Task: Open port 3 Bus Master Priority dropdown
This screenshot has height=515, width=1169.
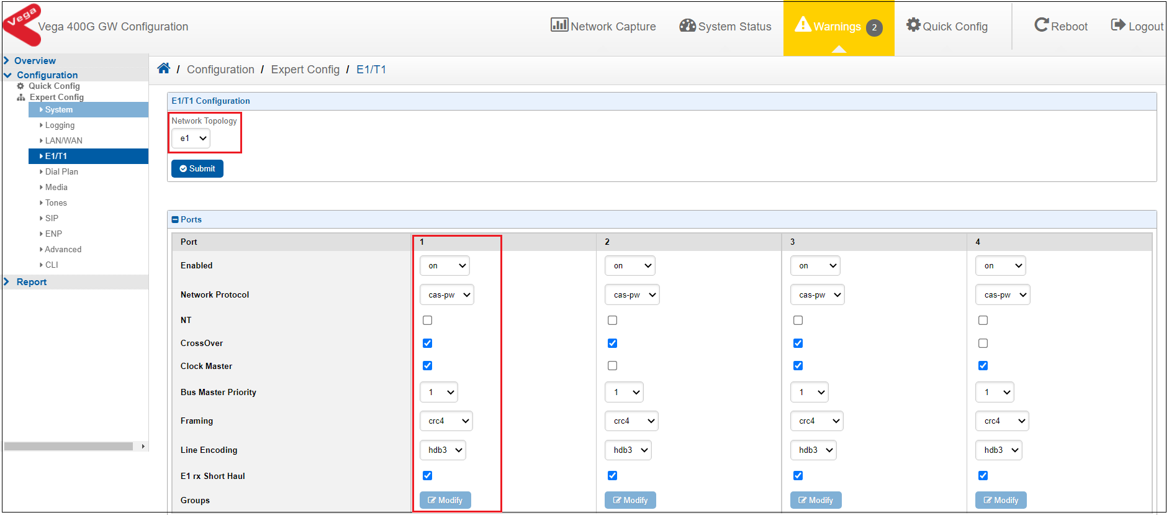Action: (x=809, y=392)
